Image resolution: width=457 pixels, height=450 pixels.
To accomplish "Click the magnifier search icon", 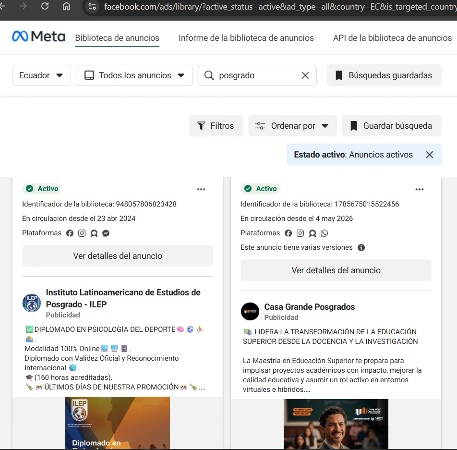I will point(209,75).
